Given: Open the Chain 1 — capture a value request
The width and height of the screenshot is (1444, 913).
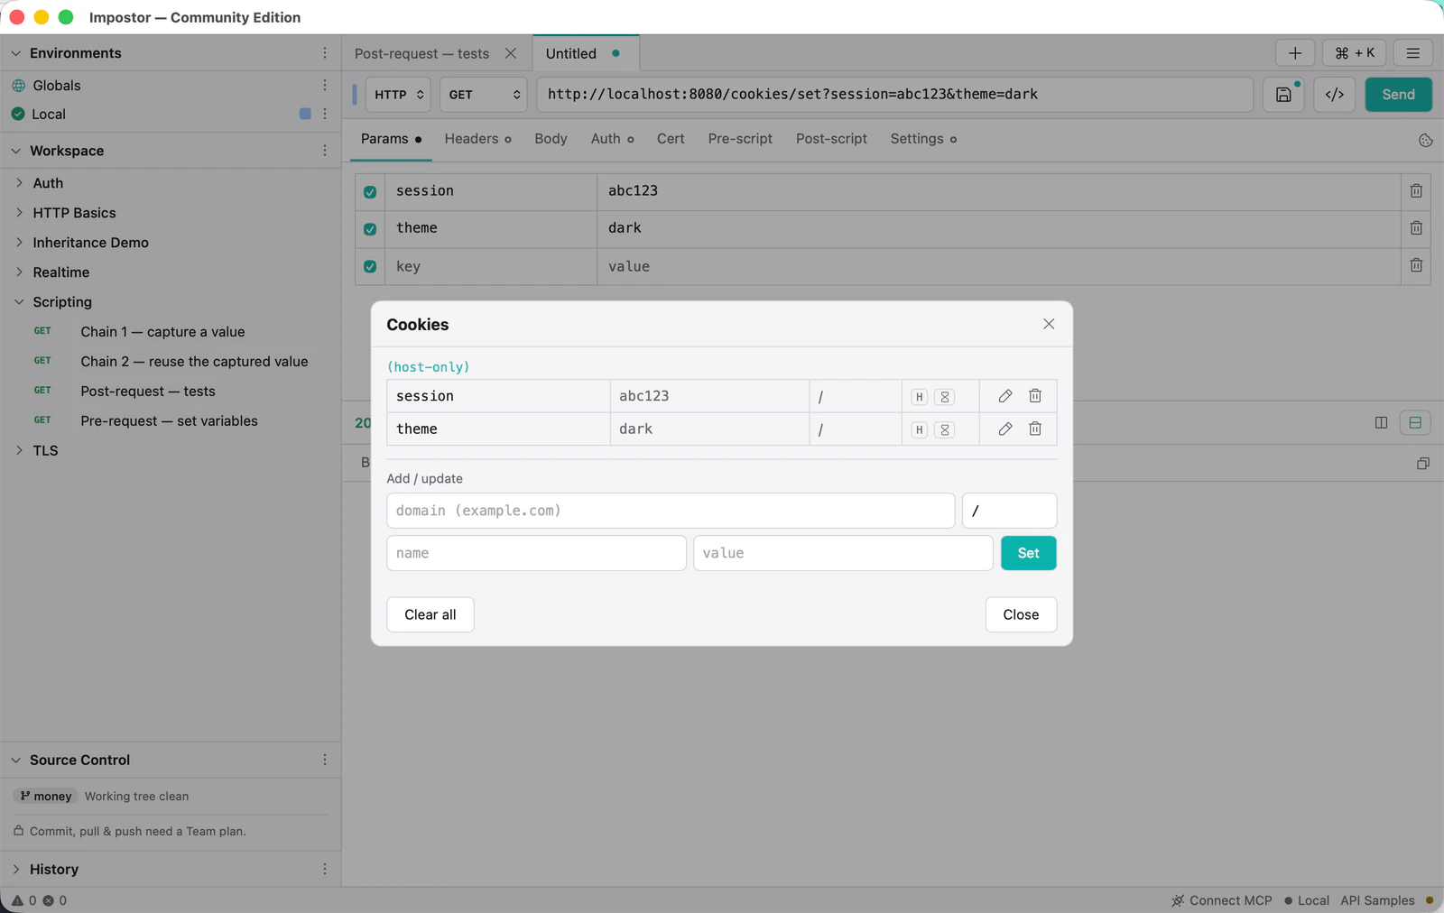Looking at the screenshot, I should click(162, 331).
